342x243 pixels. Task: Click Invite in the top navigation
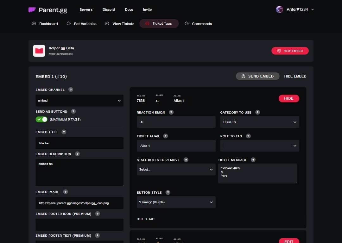click(147, 9)
